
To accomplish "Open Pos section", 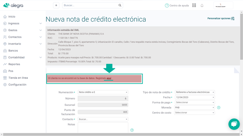I will 11,71.
